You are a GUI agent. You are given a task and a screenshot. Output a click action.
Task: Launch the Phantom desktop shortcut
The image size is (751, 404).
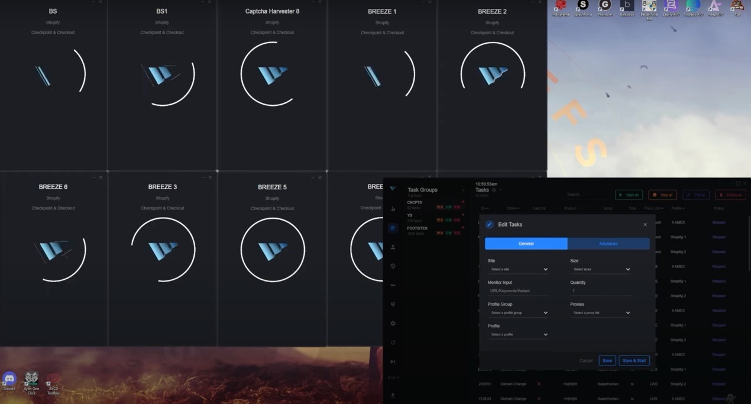click(x=604, y=8)
